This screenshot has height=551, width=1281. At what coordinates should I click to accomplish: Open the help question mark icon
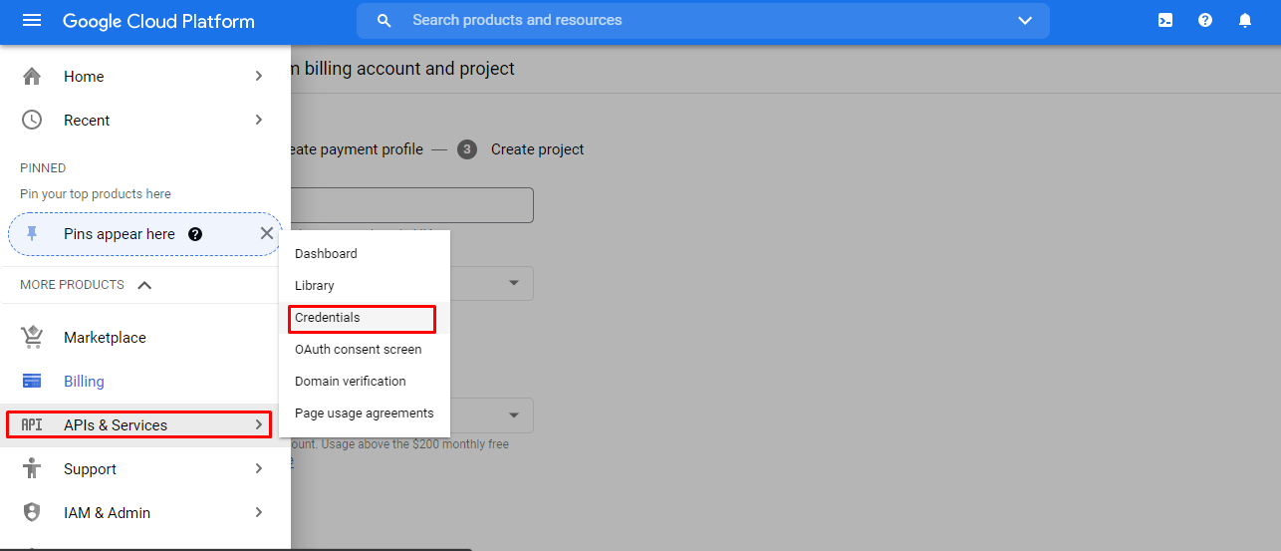(x=1205, y=20)
